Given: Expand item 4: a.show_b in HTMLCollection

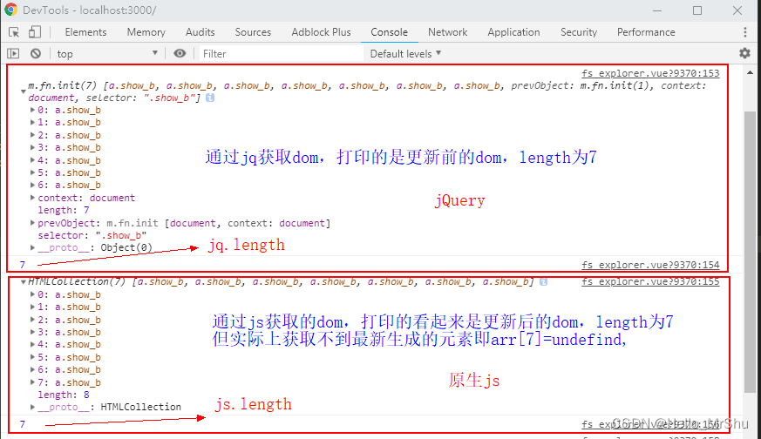Looking at the screenshot, I should 32,344.
